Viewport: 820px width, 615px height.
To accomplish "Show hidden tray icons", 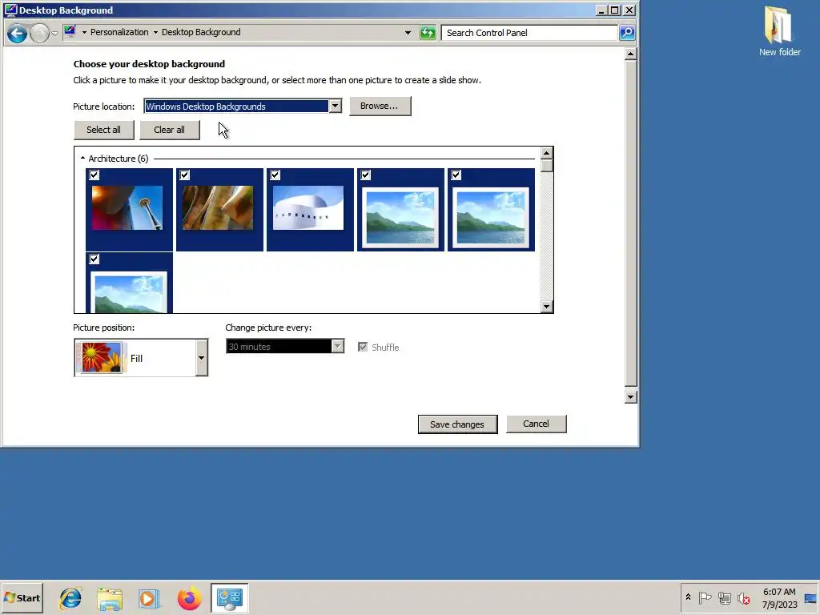I will (x=688, y=597).
